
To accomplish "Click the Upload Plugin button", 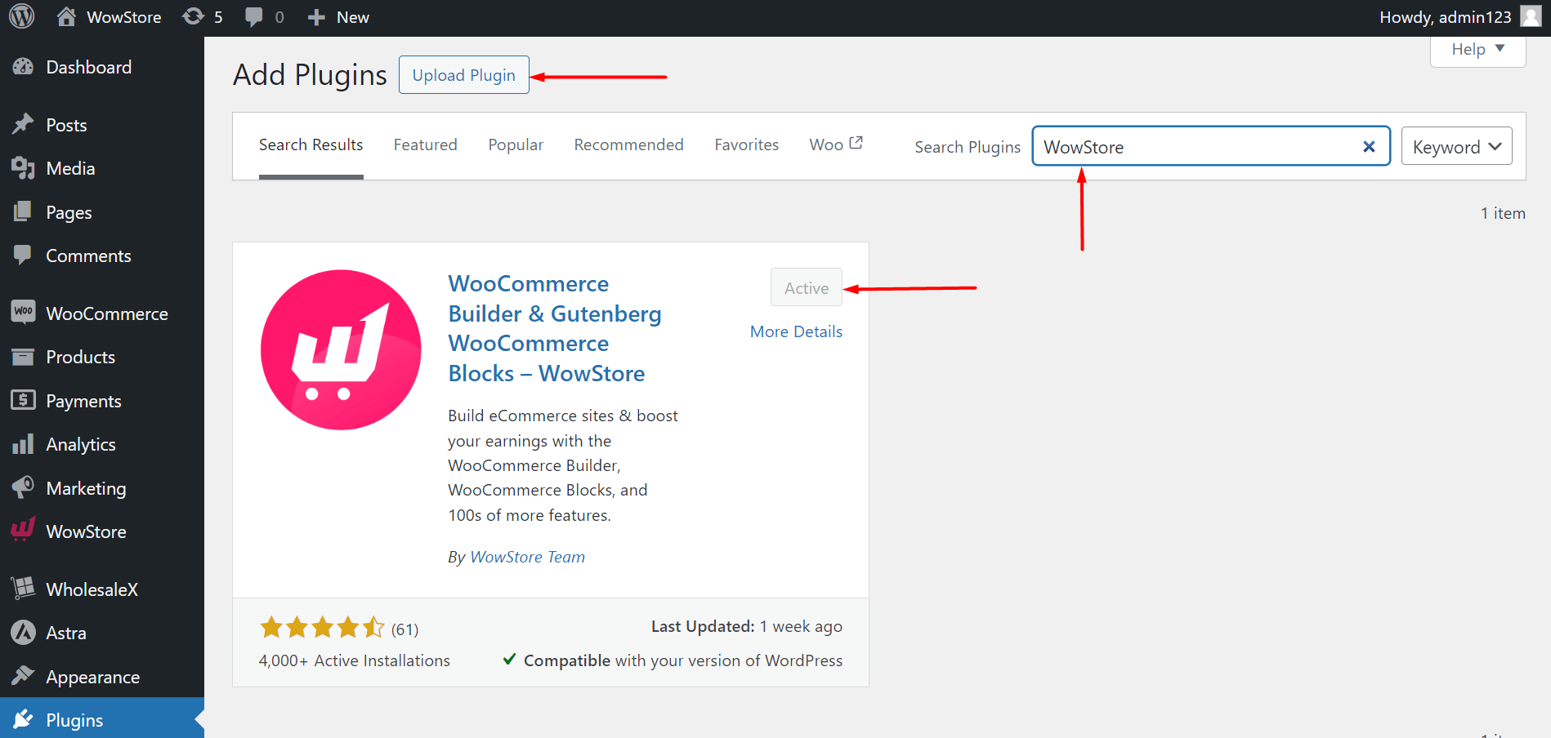I will 463,74.
